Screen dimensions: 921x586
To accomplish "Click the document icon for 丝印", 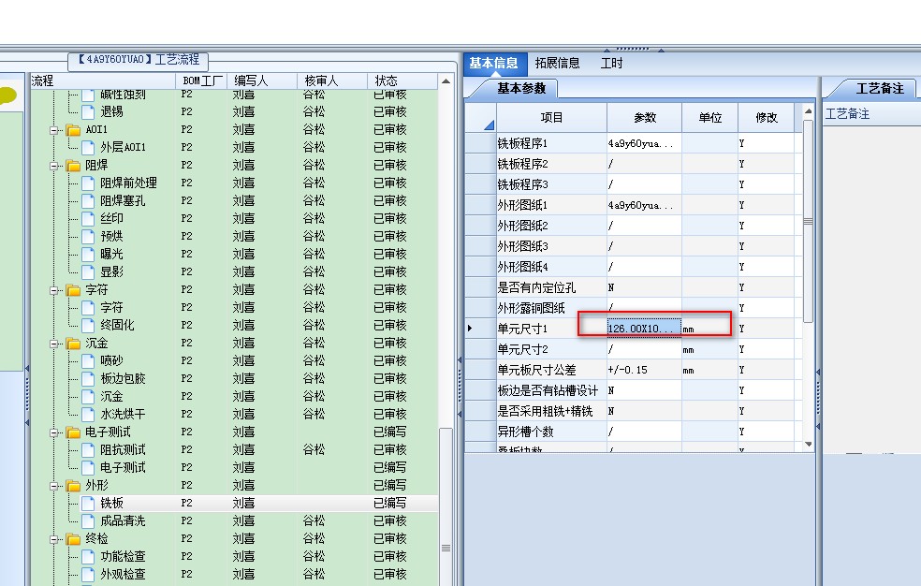I will [x=88, y=218].
